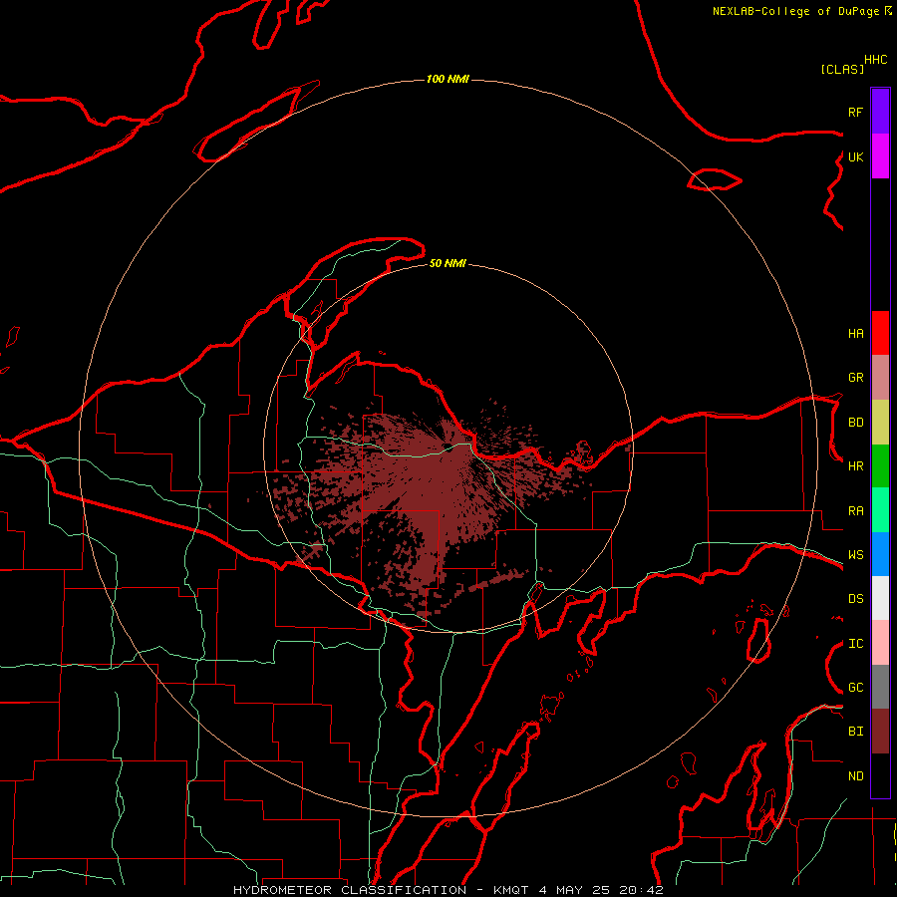Viewport: 897px width, 897px height.
Task: Click the IC legend label
Action: point(855,644)
